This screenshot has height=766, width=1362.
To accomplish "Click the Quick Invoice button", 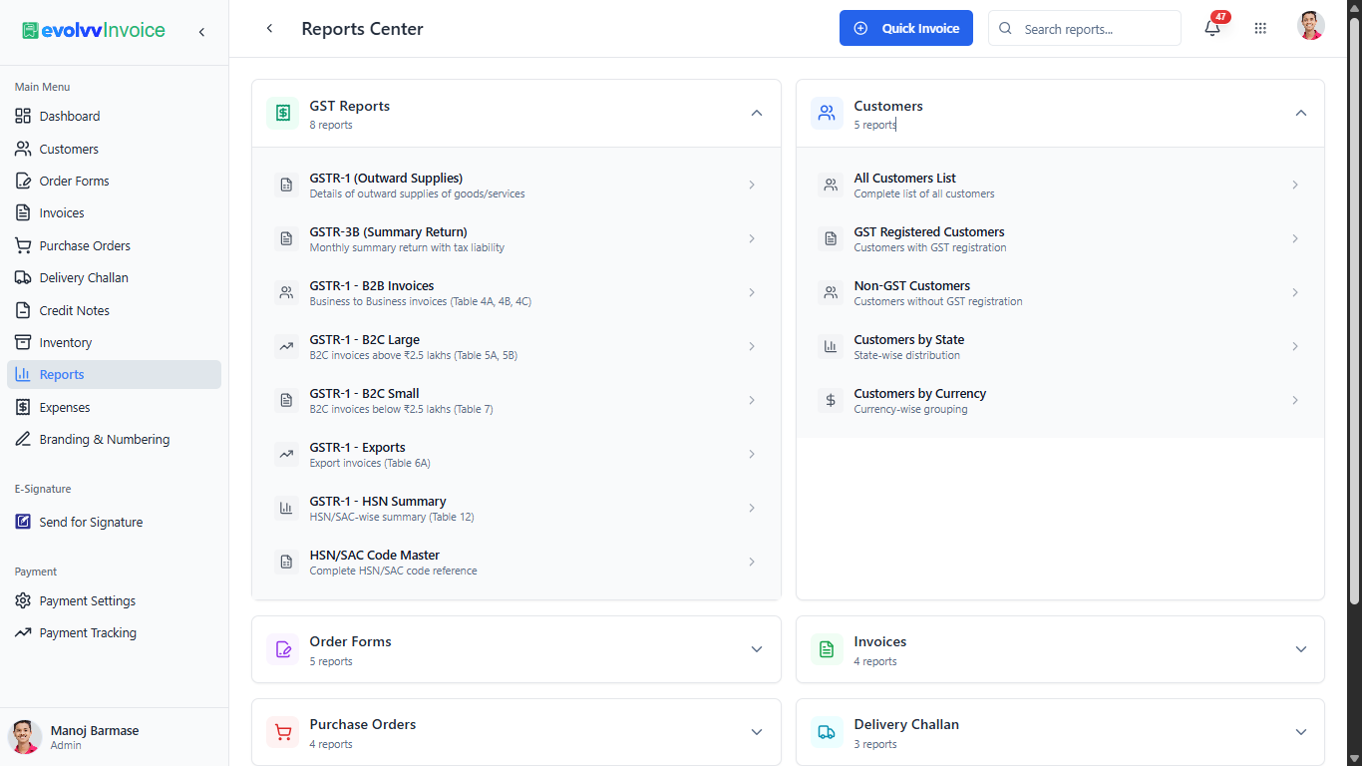I will tap(905, 28).
